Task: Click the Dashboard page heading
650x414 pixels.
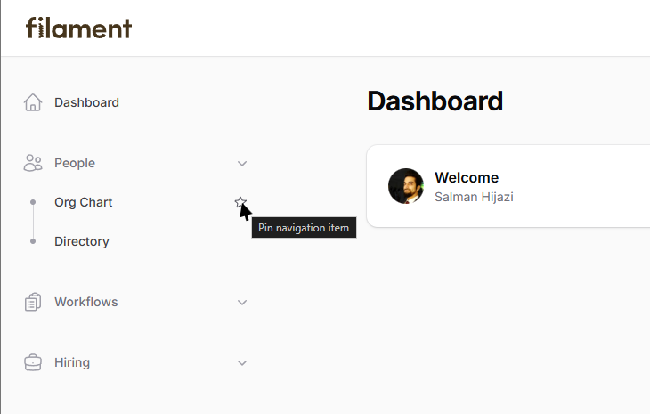Action: [x=435, y=101]
